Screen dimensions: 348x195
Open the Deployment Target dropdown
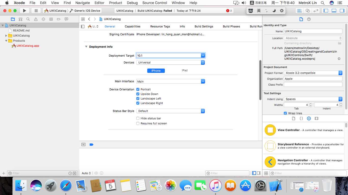203,55
